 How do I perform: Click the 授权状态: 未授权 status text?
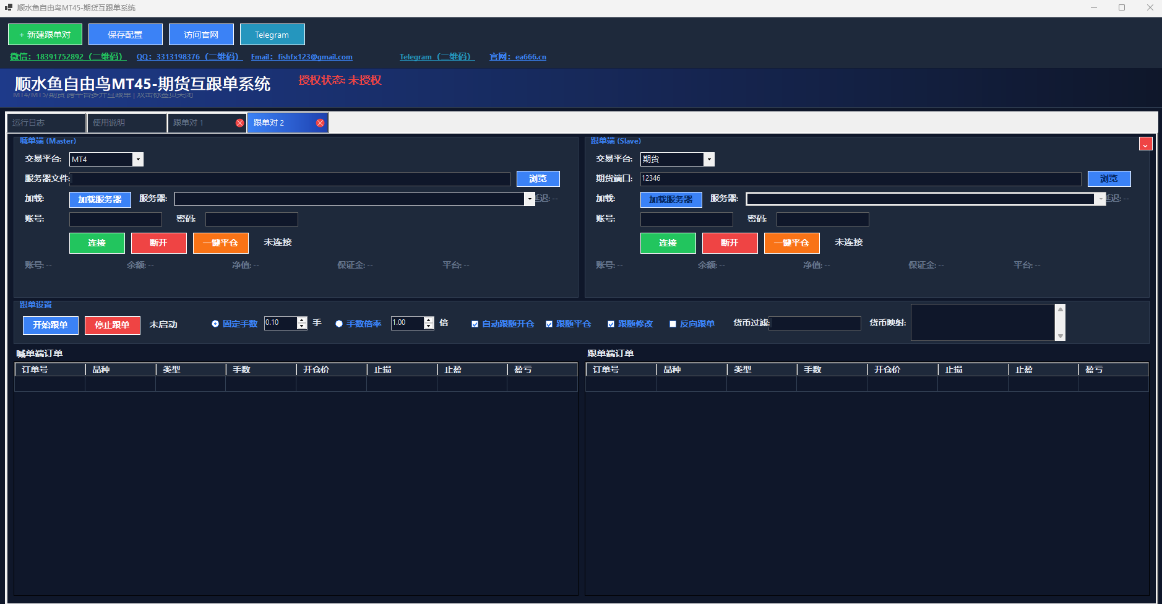pyautogui.click(x=340, y=80)
